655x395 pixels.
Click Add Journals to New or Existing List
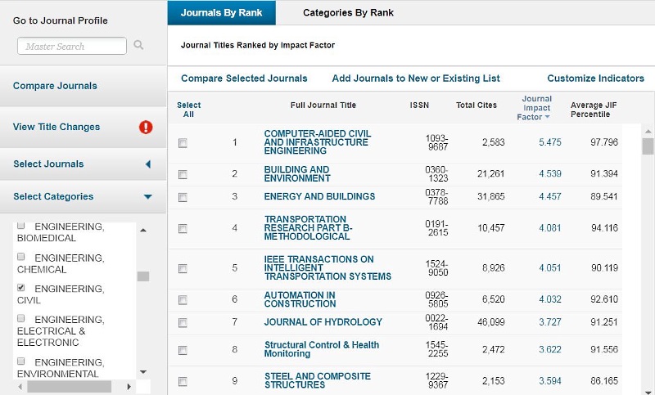(416, 79)
